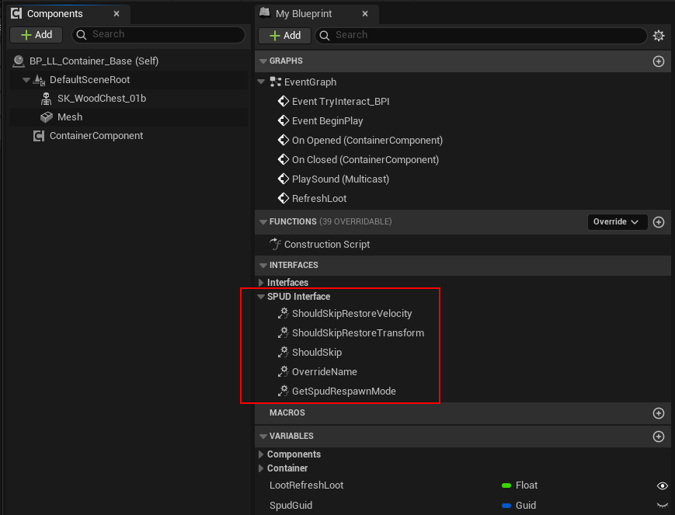Close the Components tab

[x=117, y=14]
